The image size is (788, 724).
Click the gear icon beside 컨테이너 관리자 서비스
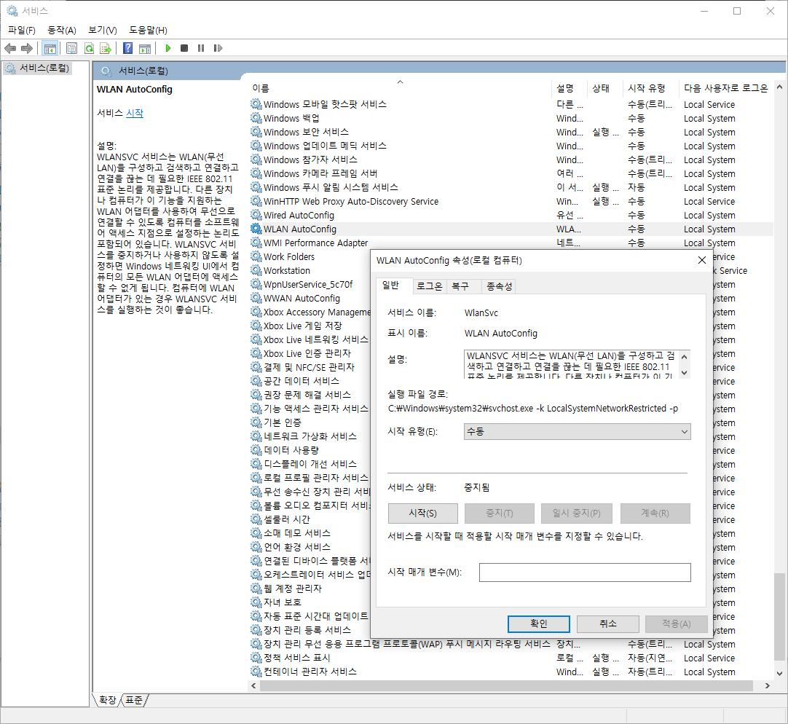pyautogui.click(x=256, y=672)
